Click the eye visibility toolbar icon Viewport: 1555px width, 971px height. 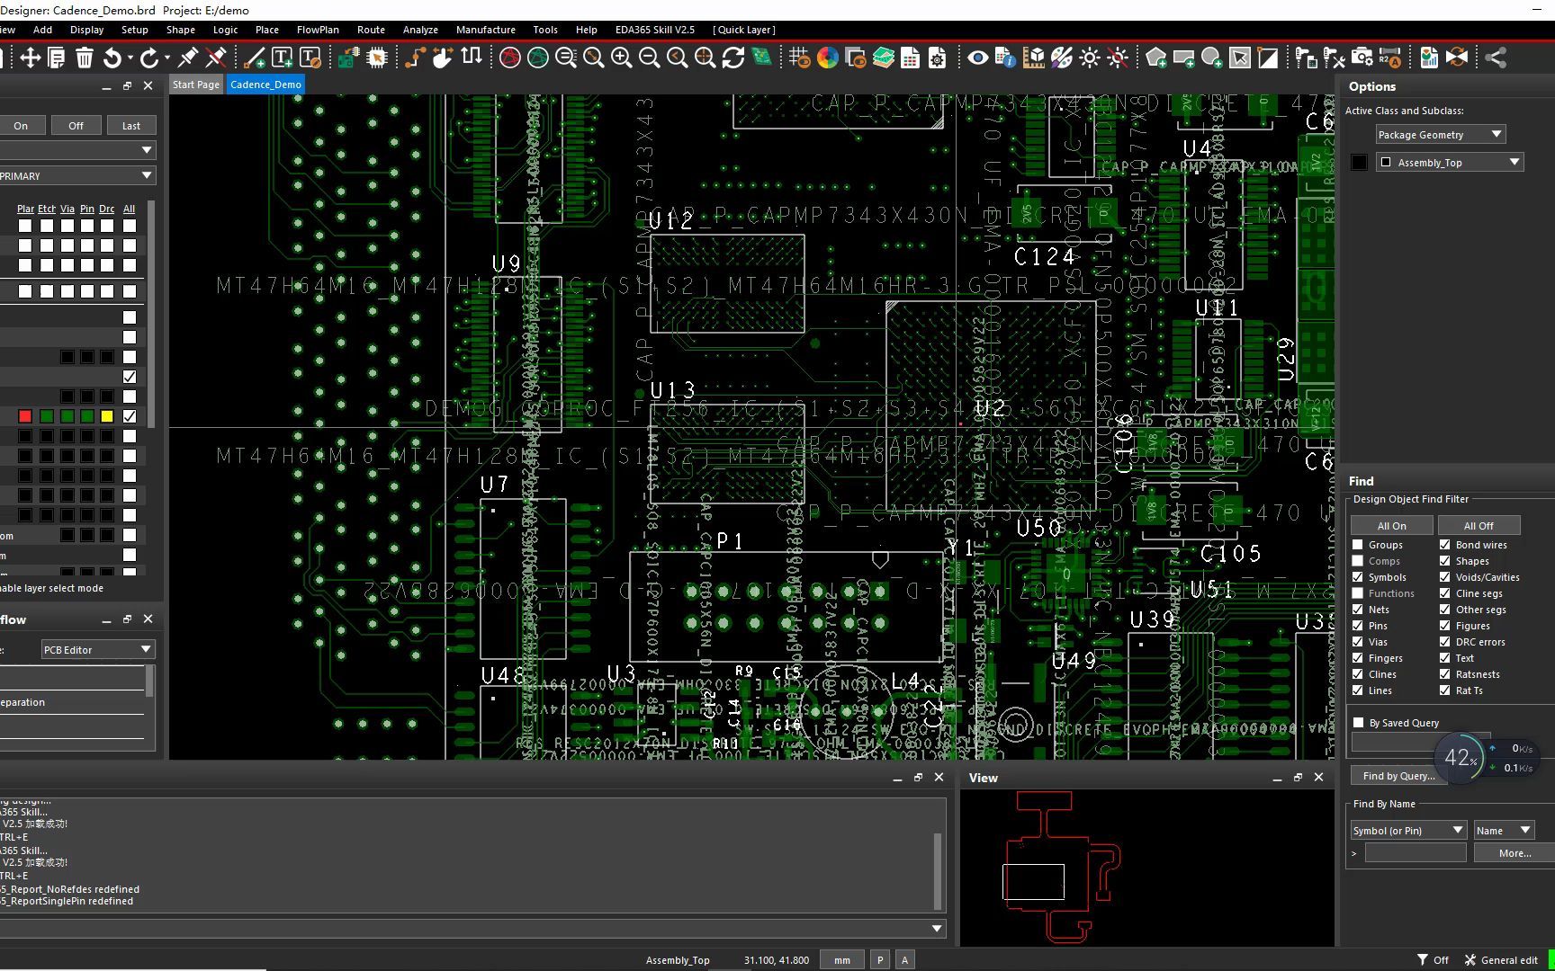click(x=977, y=58)
